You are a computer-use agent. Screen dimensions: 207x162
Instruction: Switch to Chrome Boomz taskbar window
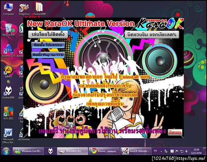pos(104,151)
